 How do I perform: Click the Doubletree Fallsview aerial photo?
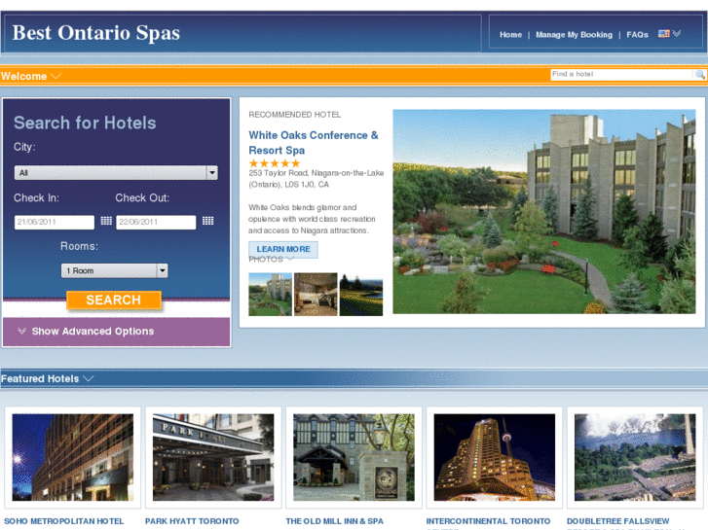click(635, 457)
